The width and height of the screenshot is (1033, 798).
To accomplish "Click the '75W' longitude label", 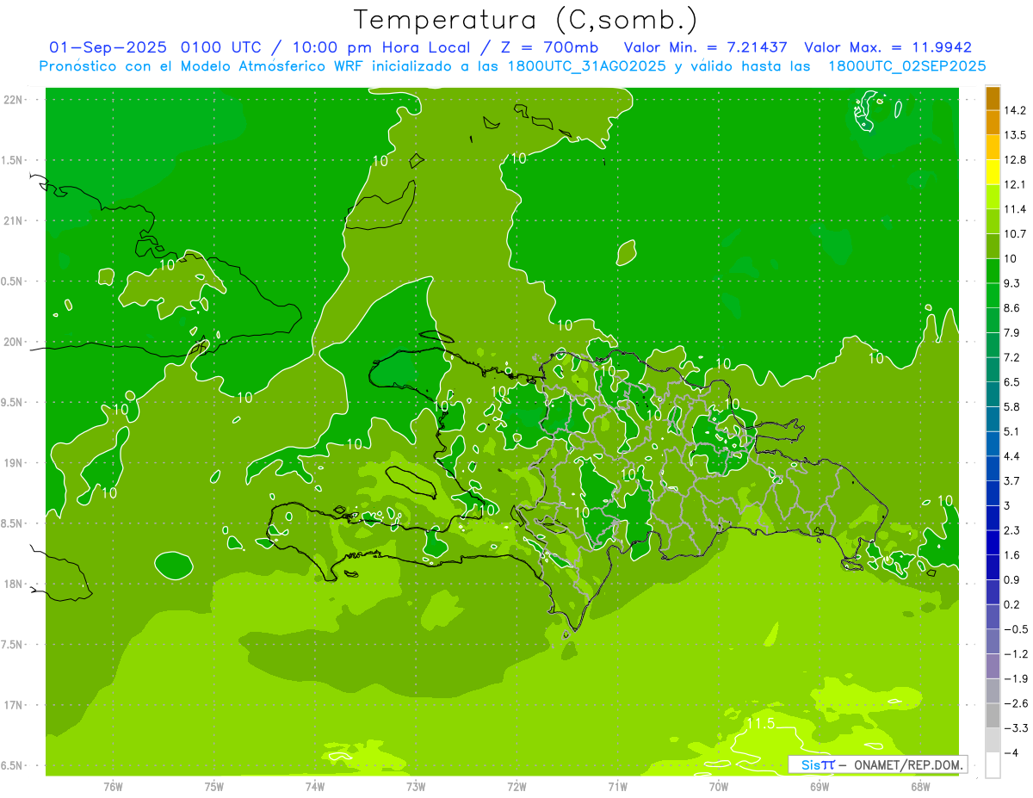I will (x=214, y=787).
